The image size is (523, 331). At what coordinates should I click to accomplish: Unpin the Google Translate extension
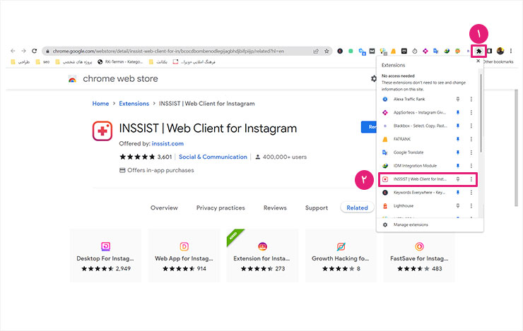click(458, 152)
